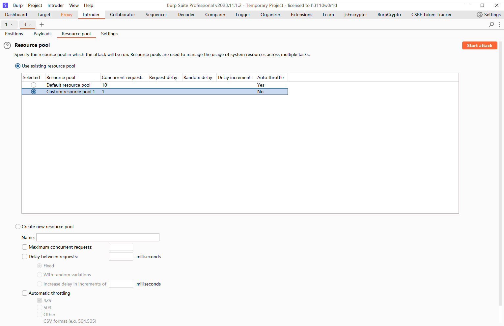
Task: Open the Resource pool help icon
Action: click(7, 45)
